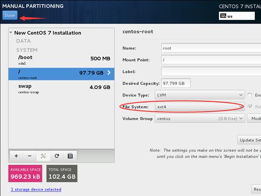Open the chevron arrow on the root partition row

pyautogui.click(x=109, y=73)
